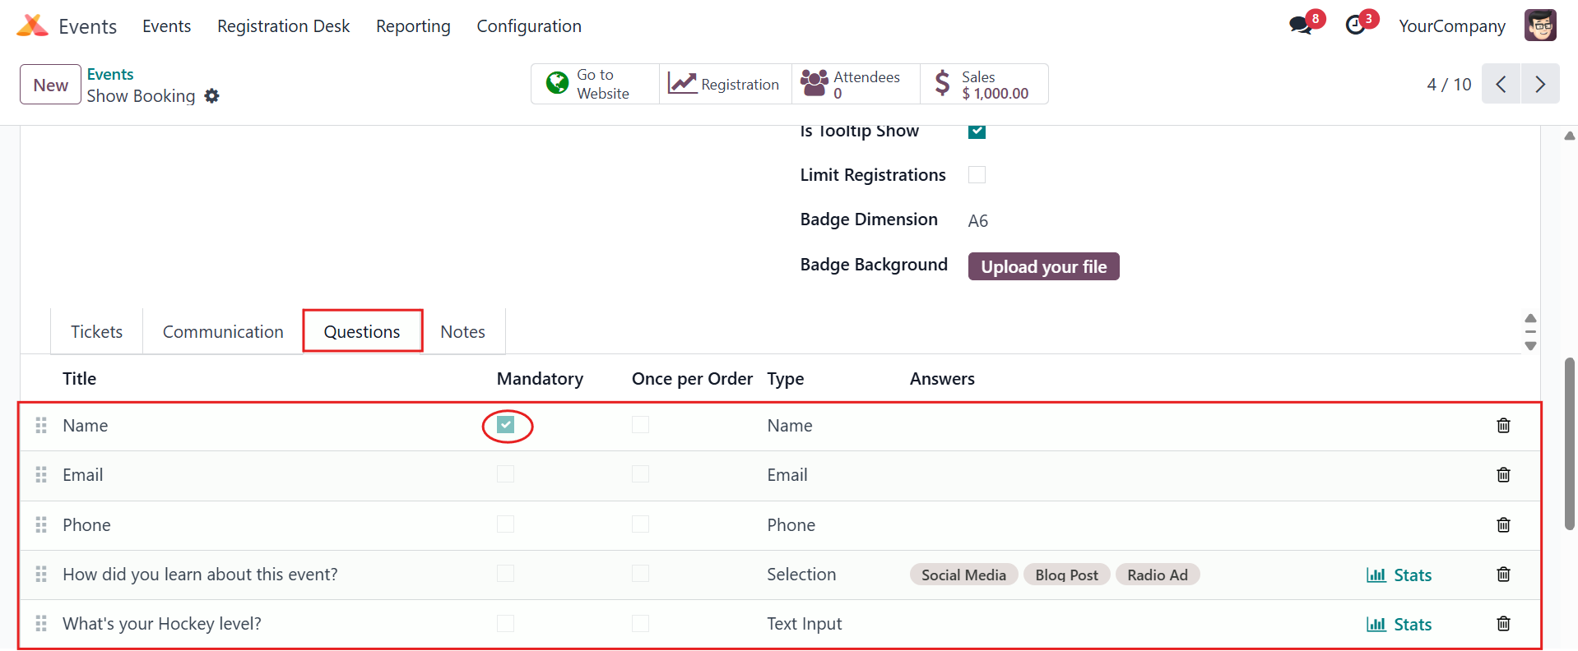
Task: Click Upload your file button
Action: [x=1043, y=266]
